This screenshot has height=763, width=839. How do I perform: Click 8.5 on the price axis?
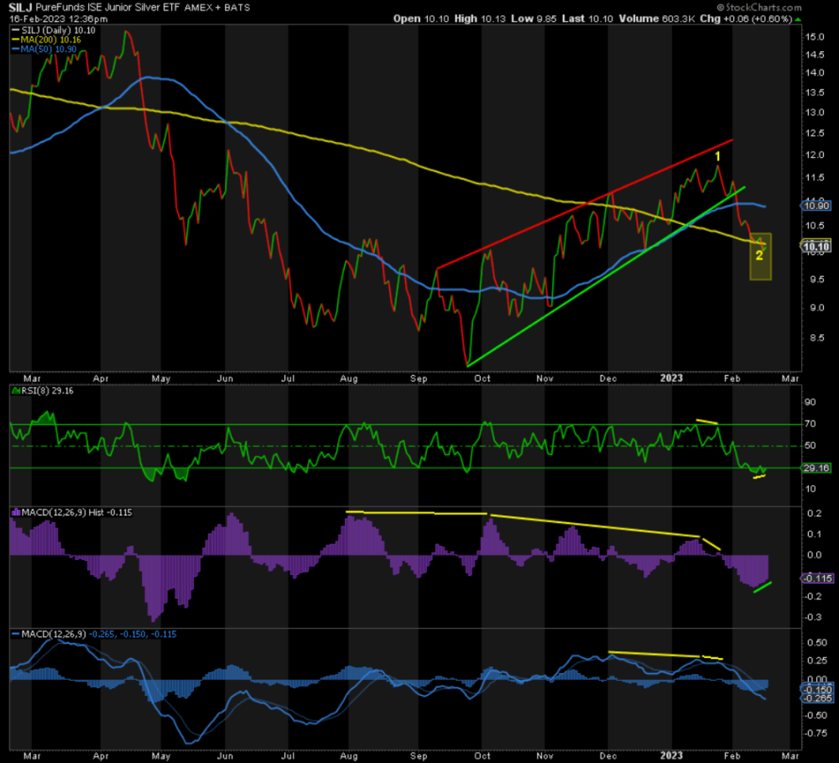[816, 338]
